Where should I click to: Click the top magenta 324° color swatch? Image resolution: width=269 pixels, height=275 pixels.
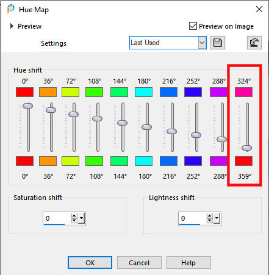(x=243, y=92)
